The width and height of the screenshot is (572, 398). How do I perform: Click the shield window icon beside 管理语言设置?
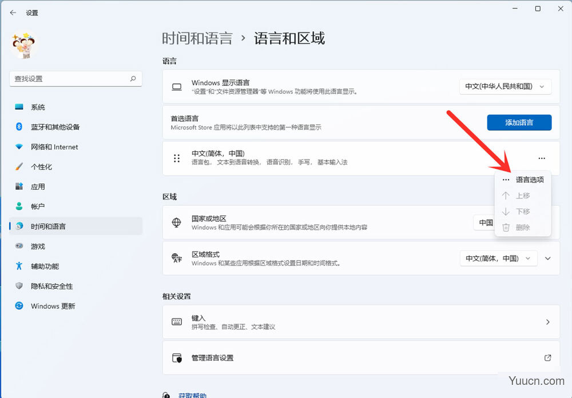177,358
